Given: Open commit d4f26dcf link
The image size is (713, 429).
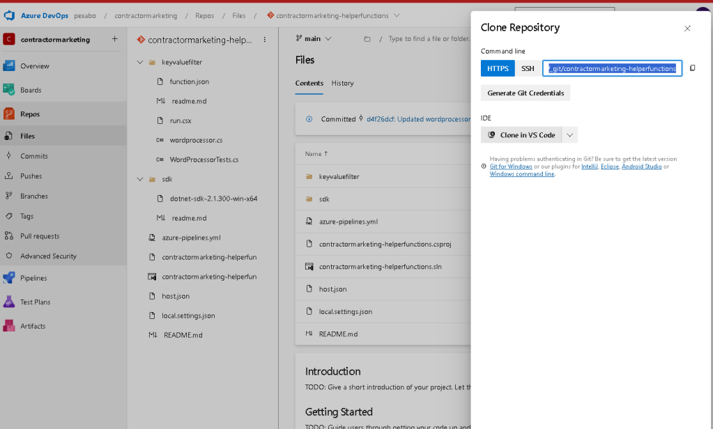Looking at the screenshot, I should point(418,119).
